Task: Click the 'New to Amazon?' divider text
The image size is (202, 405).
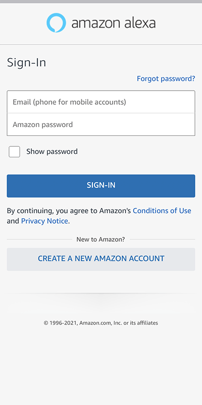Action: coord(100,239)
